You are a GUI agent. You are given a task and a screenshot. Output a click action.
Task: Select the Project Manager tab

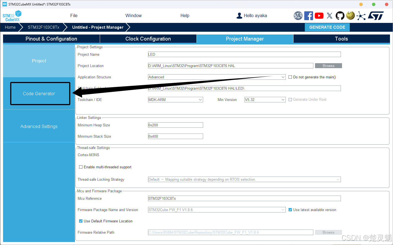[x=245, y=39]
